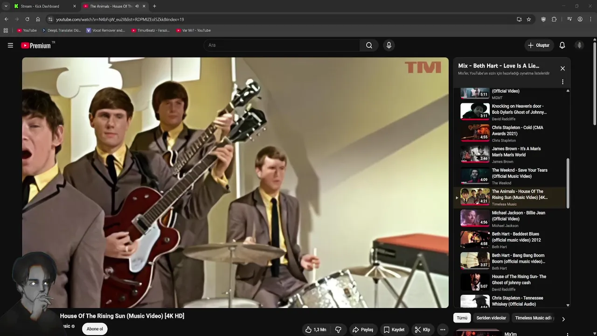Open DeepL Translate bookmark

click(62, 30)
